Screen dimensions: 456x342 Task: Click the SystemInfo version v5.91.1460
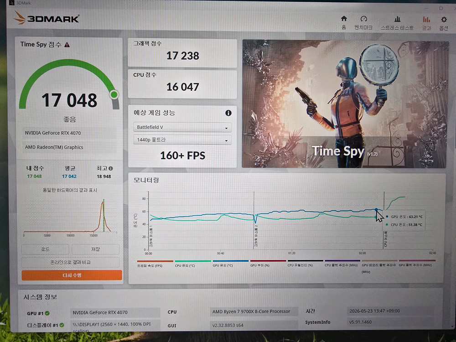pyautogui.click(x=391, y=322)
